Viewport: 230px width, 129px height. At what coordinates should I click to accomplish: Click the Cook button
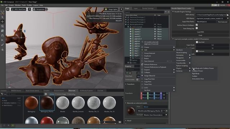click(x=201, y=35)
